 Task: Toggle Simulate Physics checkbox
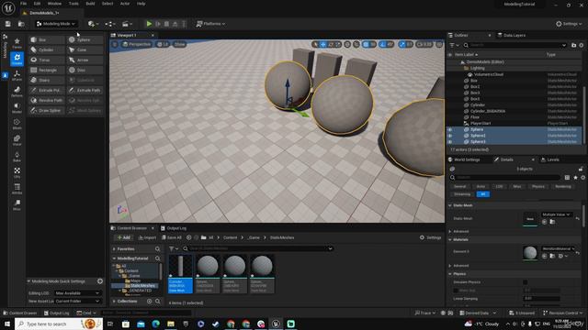tap(526, 282)
